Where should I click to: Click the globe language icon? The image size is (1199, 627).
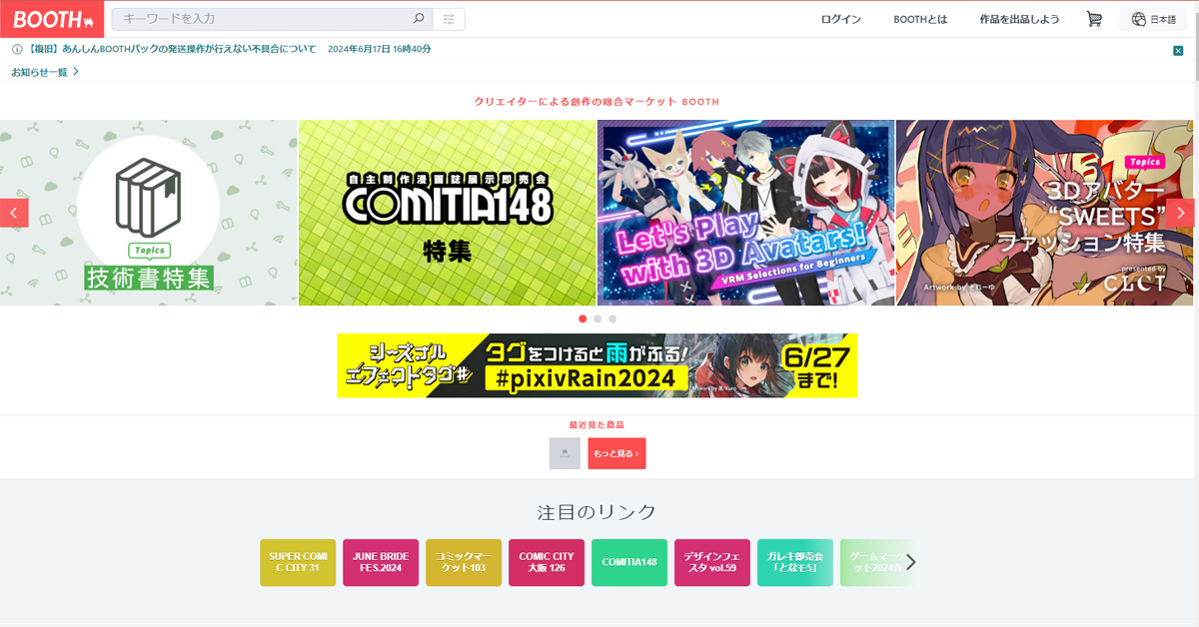click(x=1138, y=19)
